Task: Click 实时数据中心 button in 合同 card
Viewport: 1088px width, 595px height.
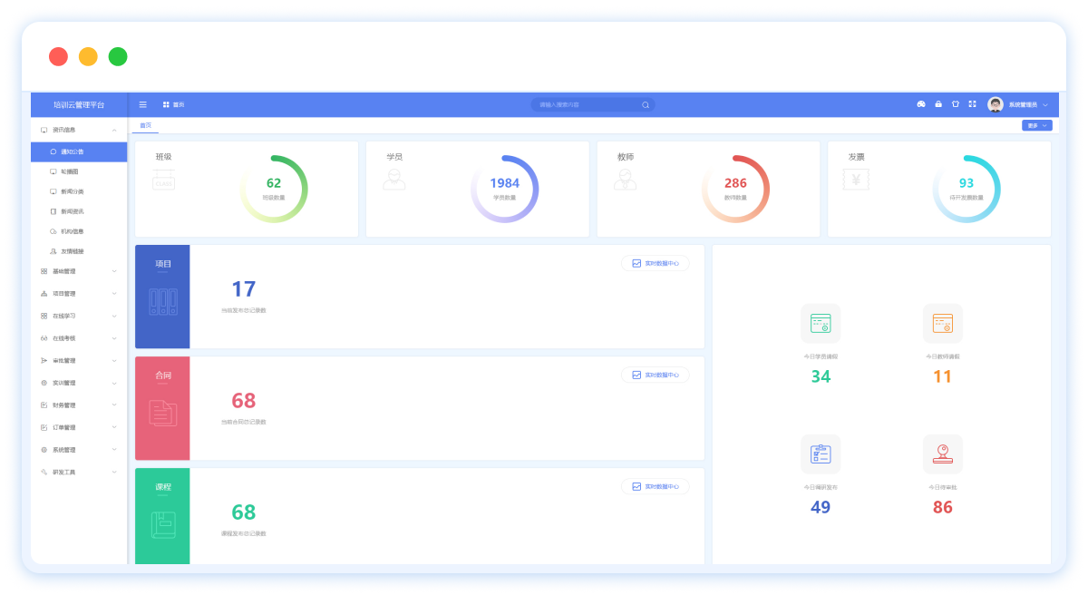Action: pos(655,375)
